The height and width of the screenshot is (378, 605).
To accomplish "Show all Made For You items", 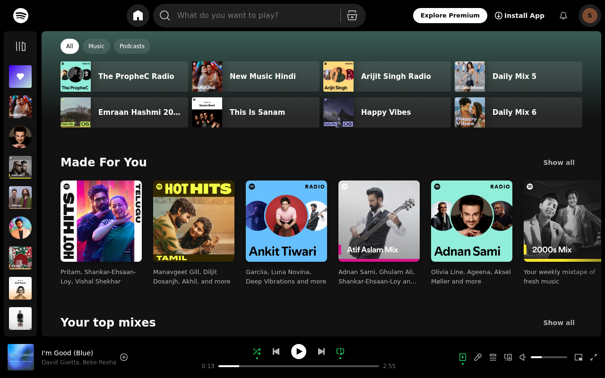I will (x=559, y=163).
